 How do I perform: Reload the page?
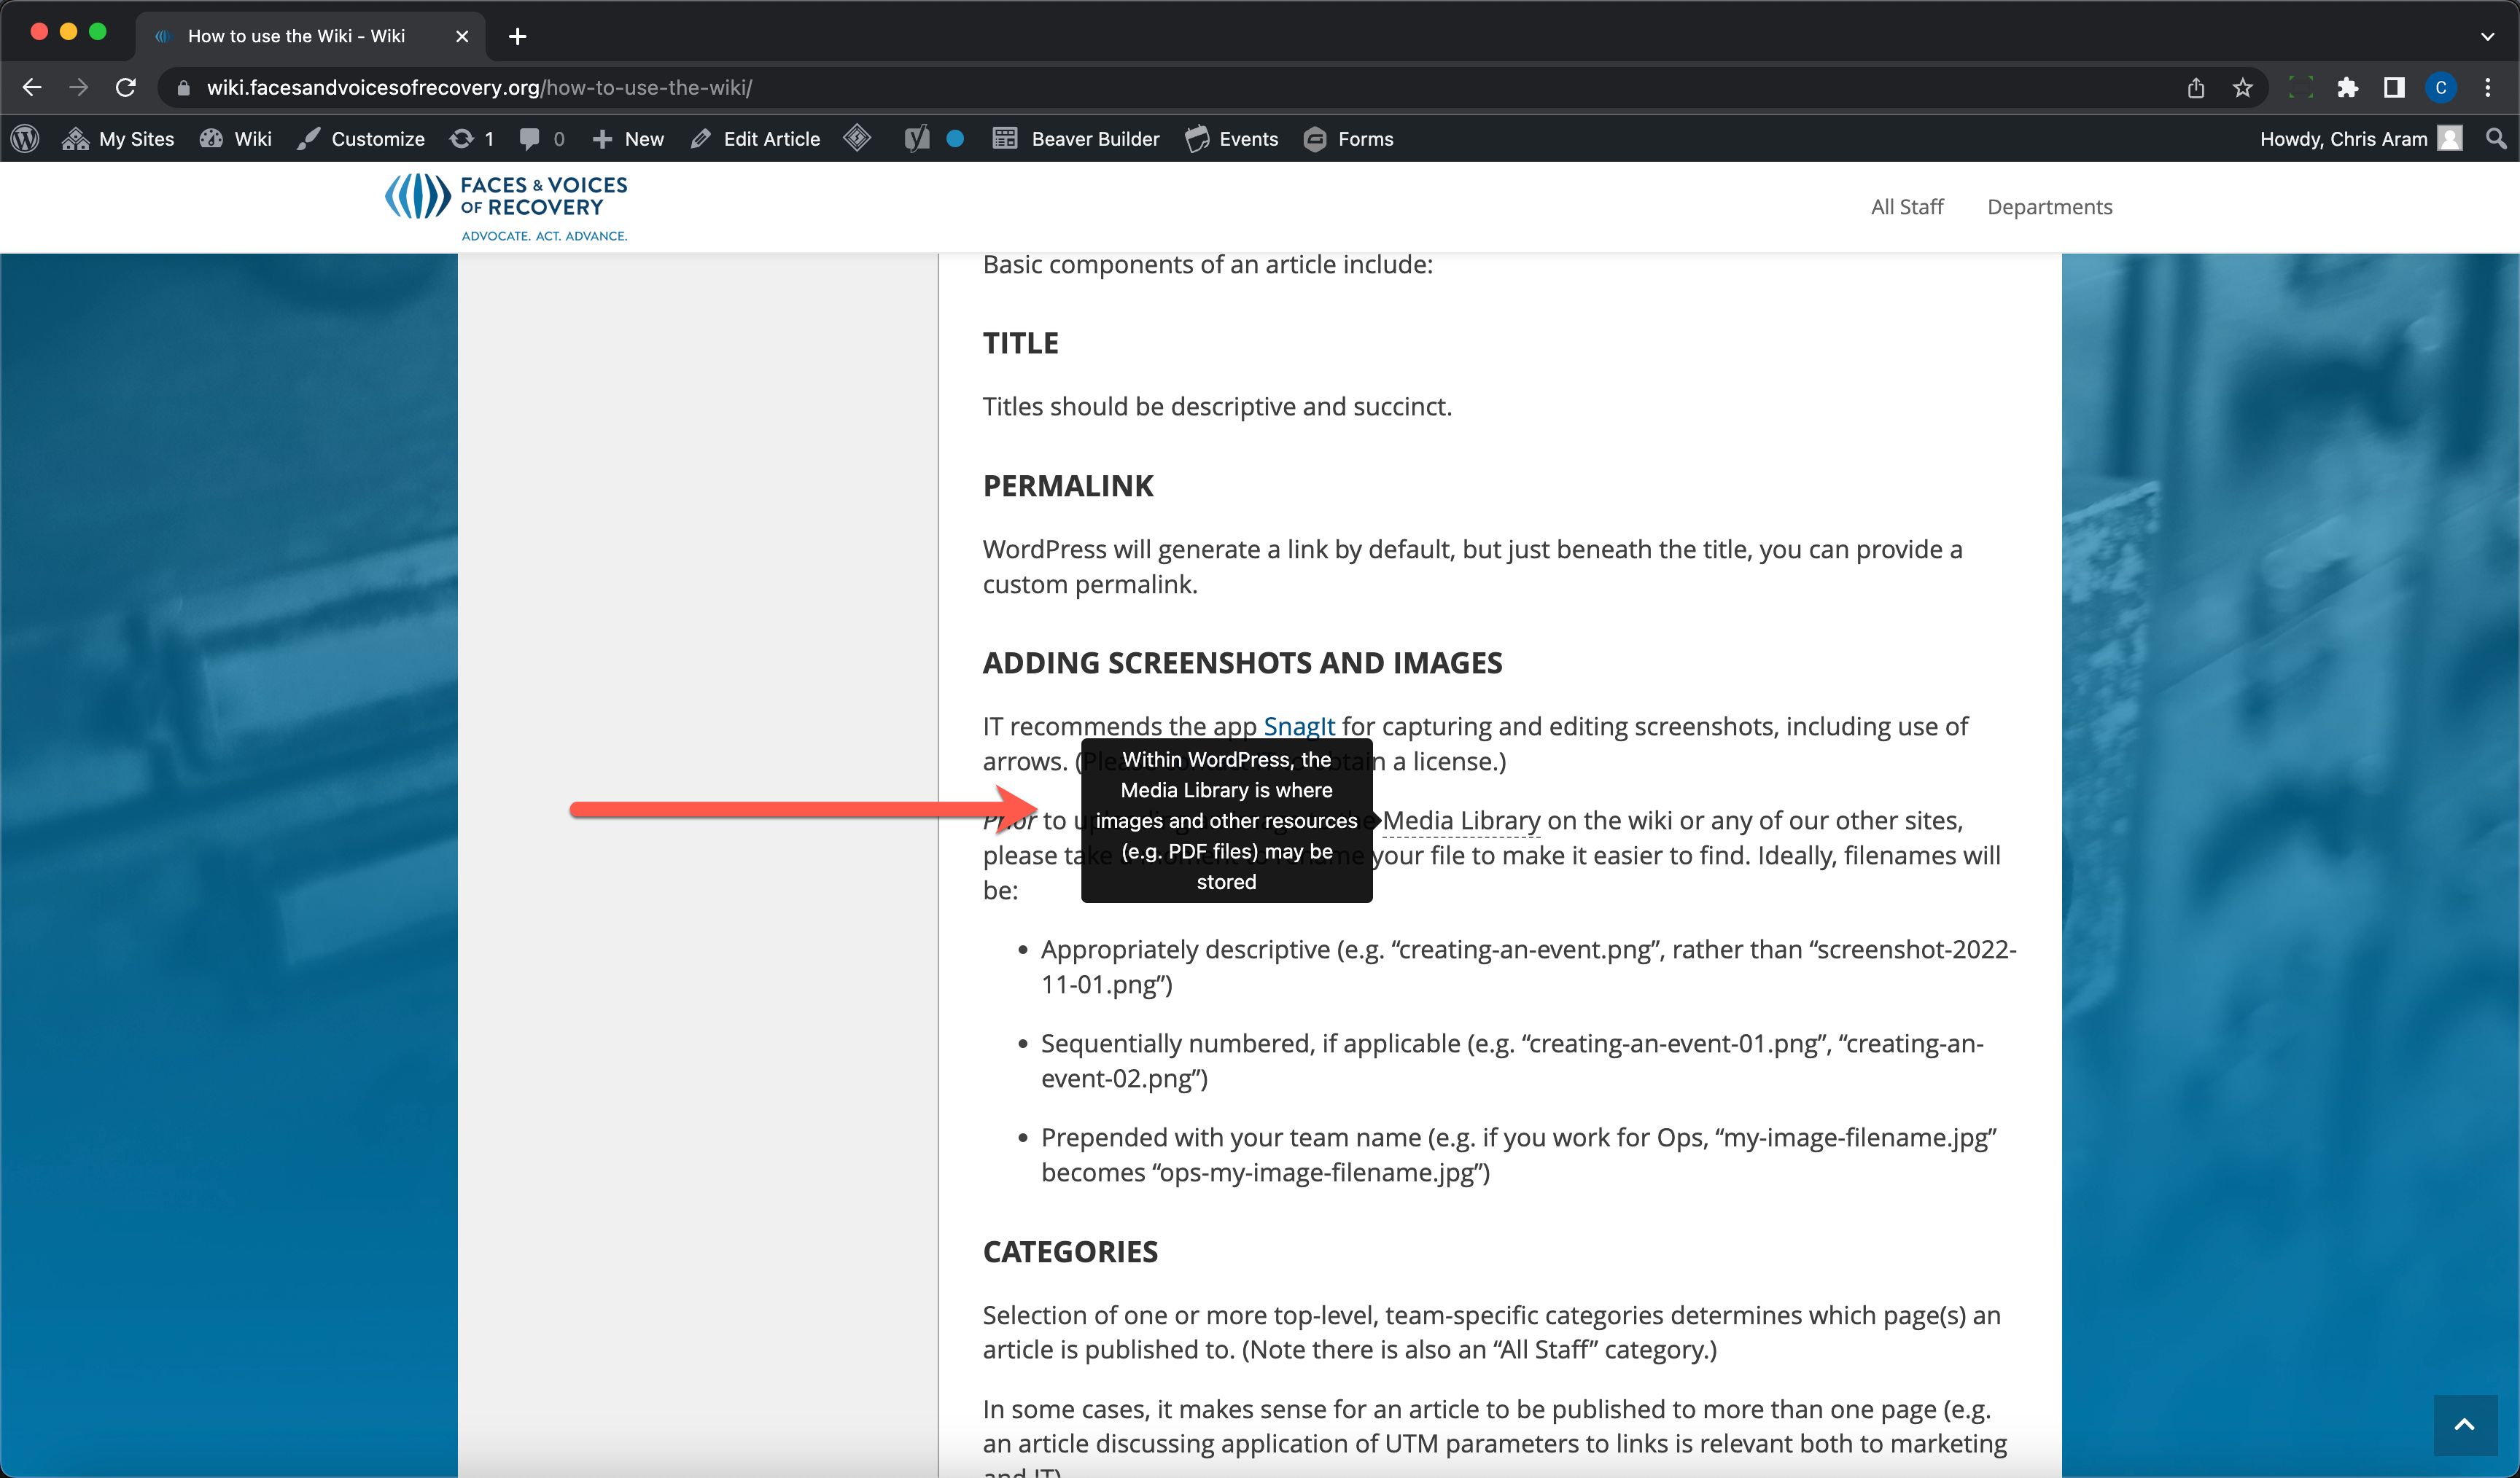pos(126,88)
